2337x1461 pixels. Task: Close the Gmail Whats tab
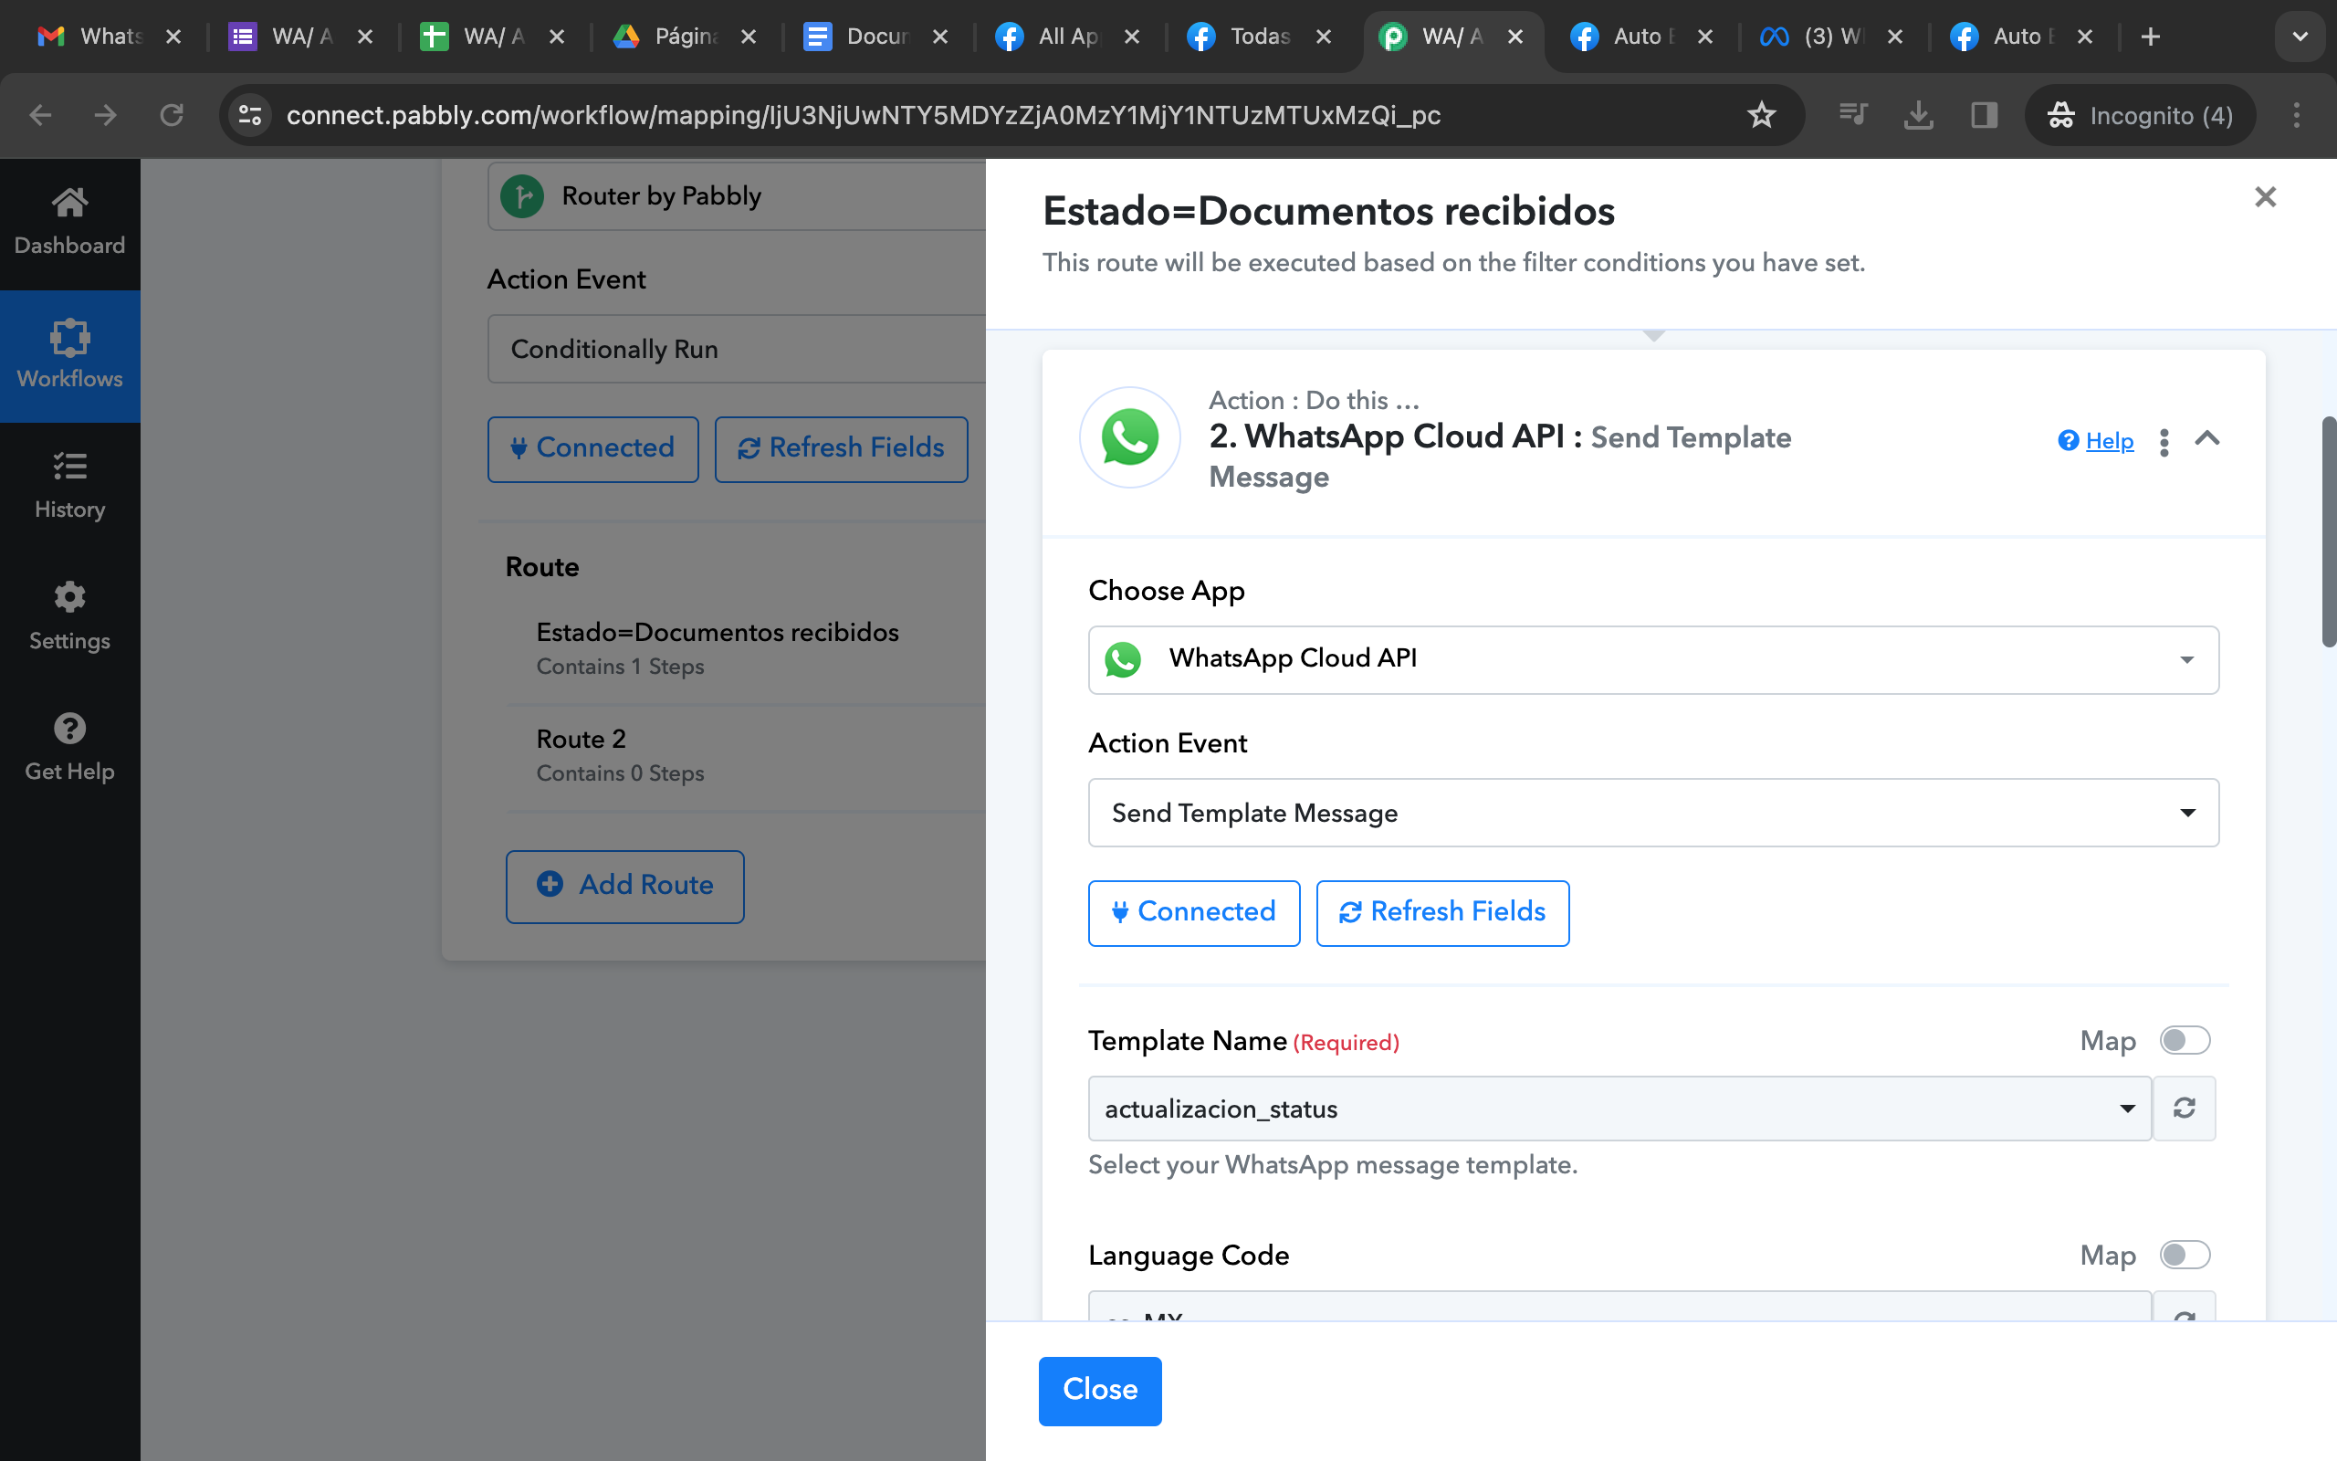173,37
